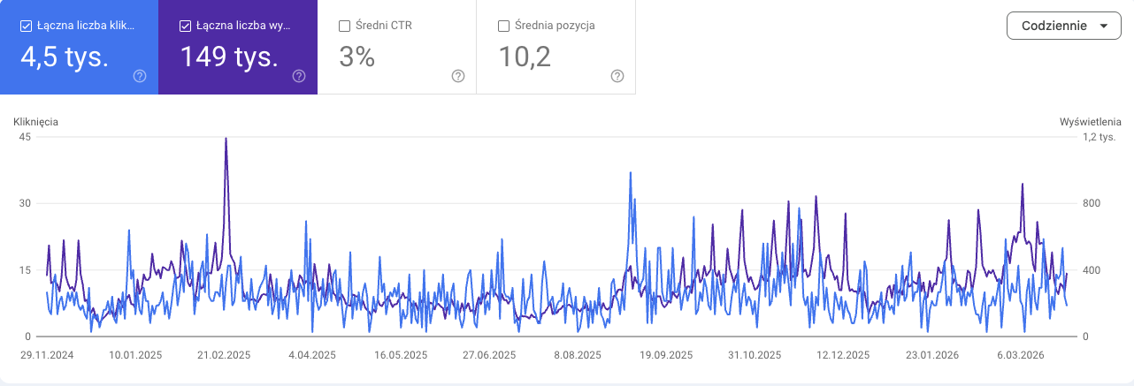
Task: Click the tallest purple peak in the chart
Action: pos(226,139)
